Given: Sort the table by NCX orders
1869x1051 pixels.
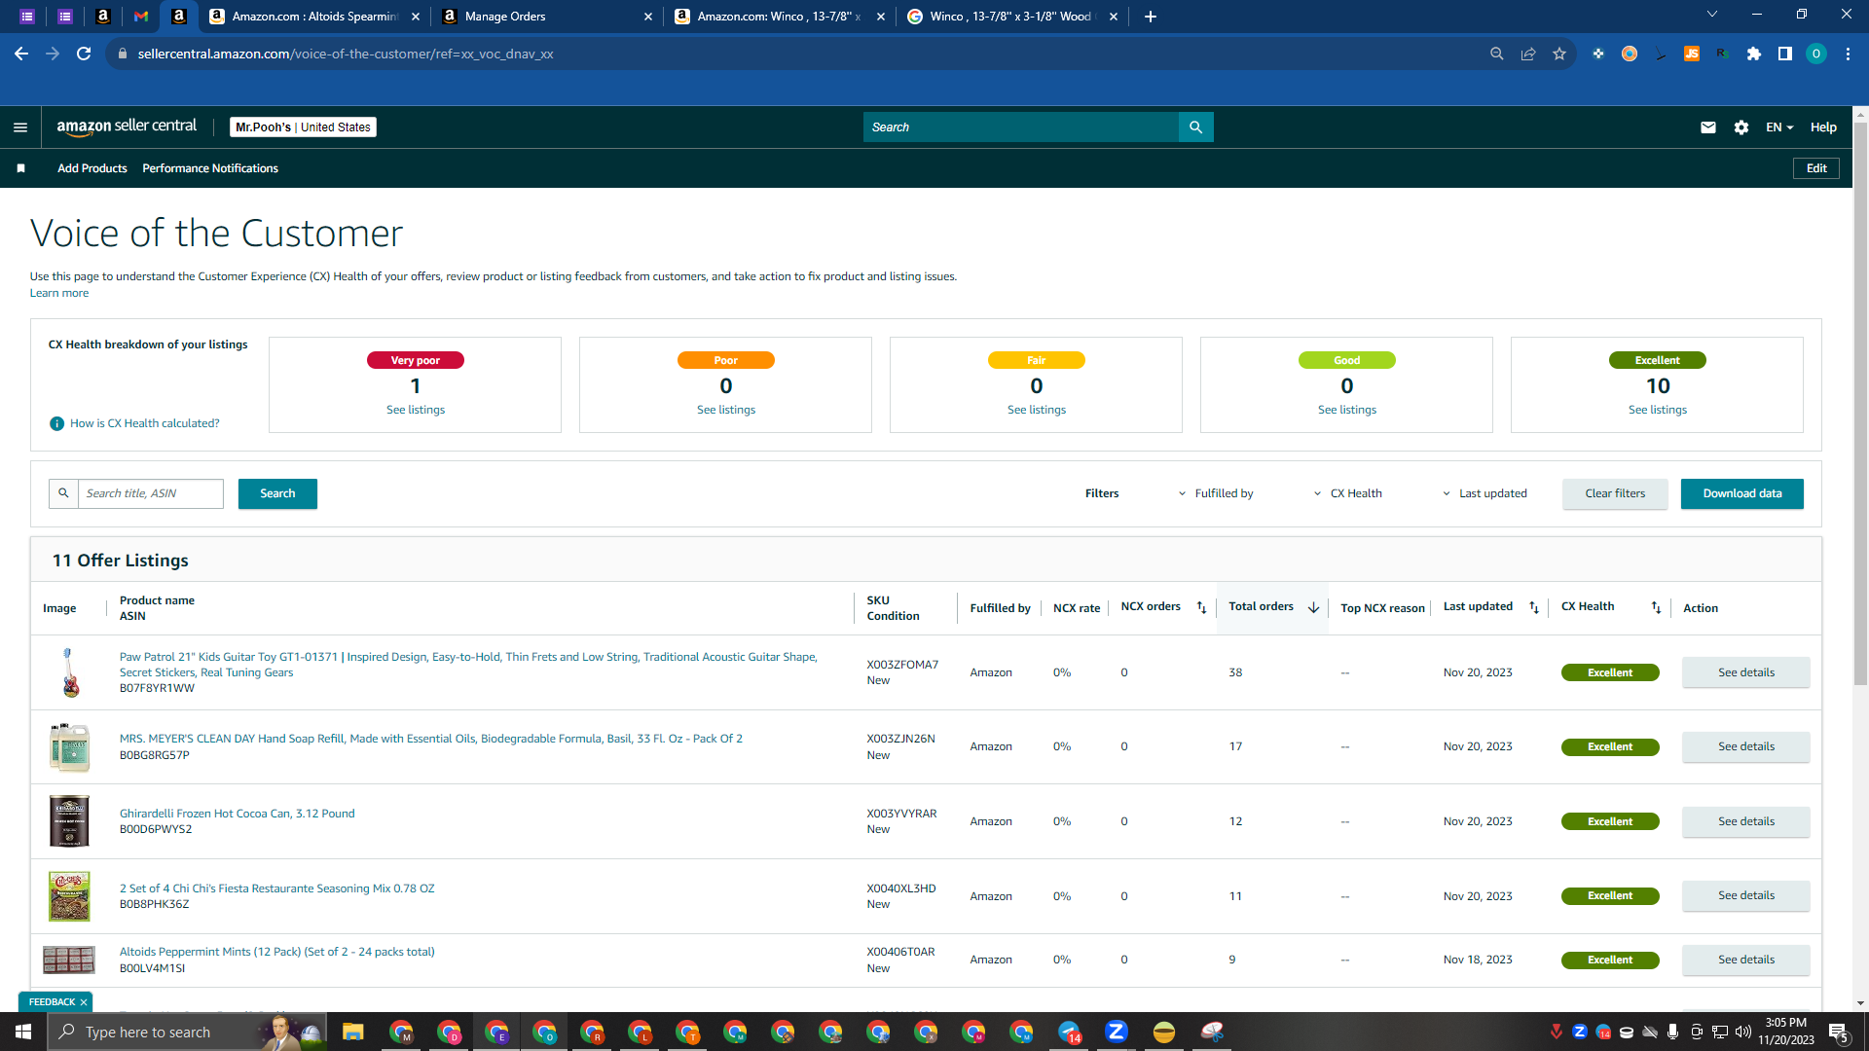Looking at the screenshot, I should (1201, 608).
